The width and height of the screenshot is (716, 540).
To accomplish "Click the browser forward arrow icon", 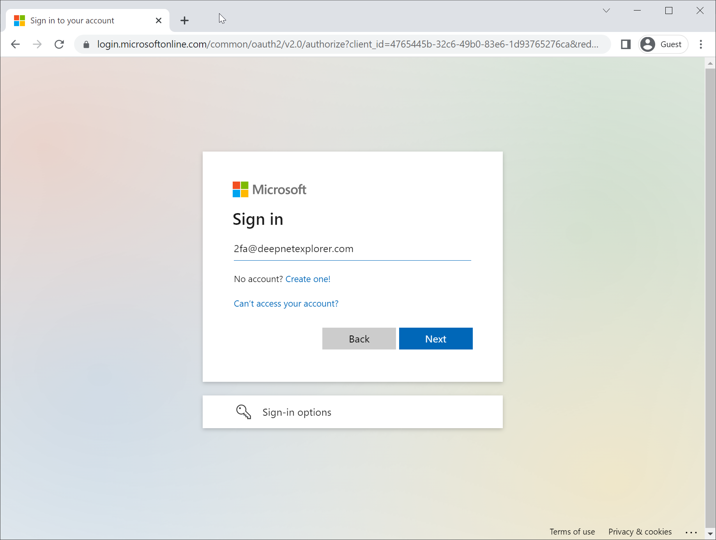I will [37, 44].
